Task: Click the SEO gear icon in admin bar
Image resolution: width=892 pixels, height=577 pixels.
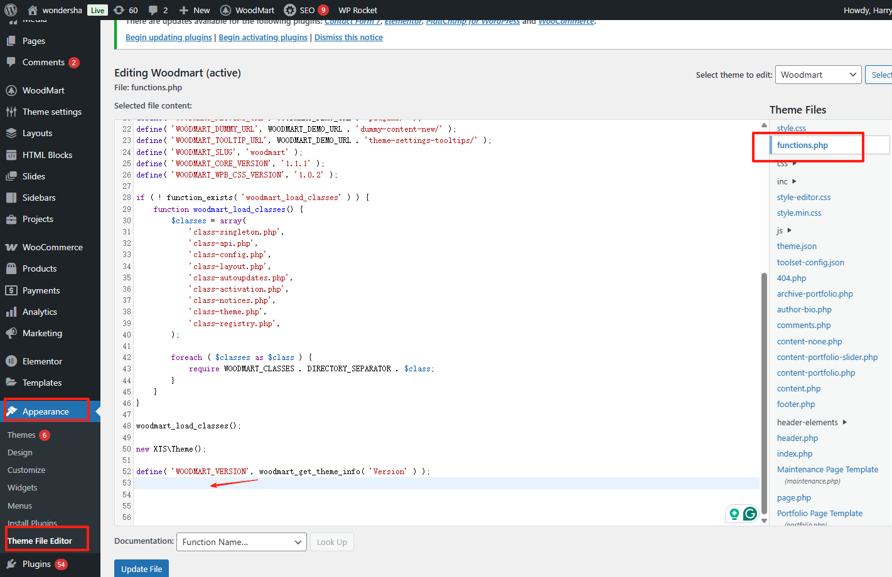Action: pos(290,10)
